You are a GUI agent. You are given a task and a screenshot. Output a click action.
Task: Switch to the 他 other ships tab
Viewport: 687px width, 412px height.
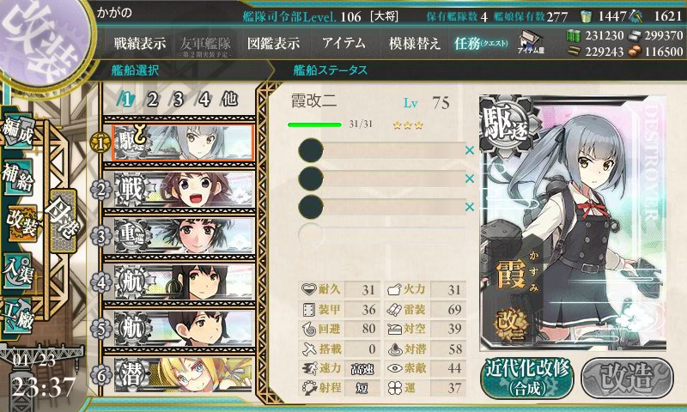pos(229,100)
